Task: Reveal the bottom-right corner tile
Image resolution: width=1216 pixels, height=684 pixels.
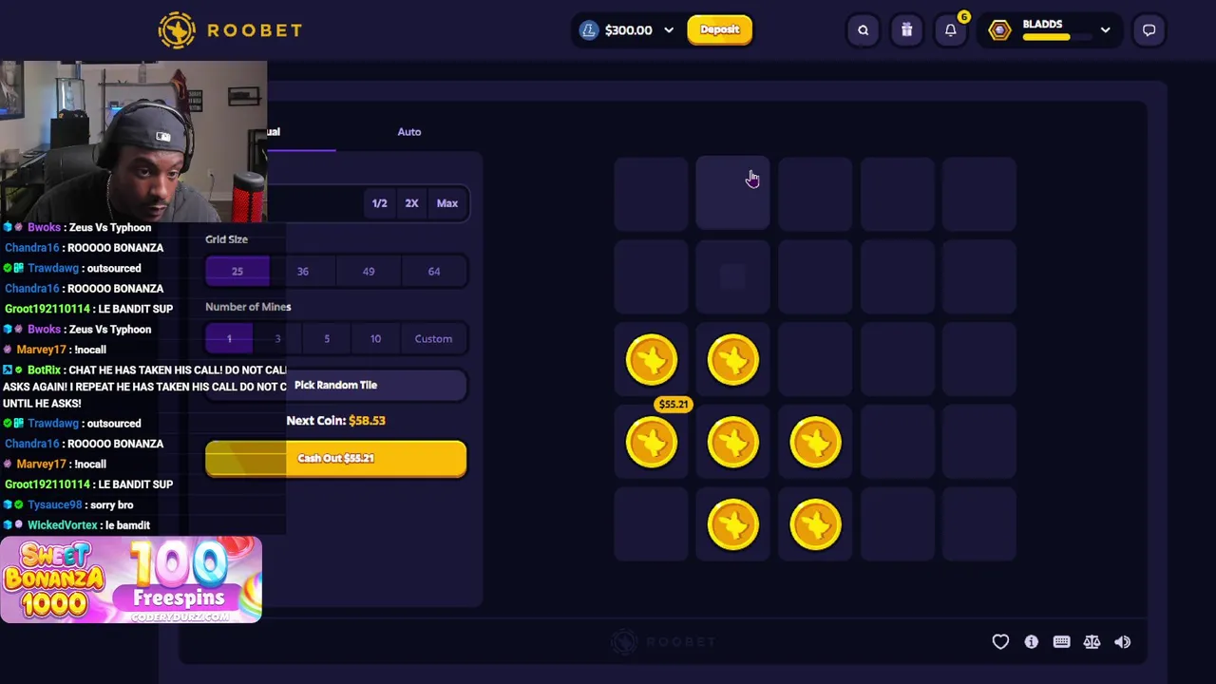Action: pyautogui.click(x=979, y=524)
